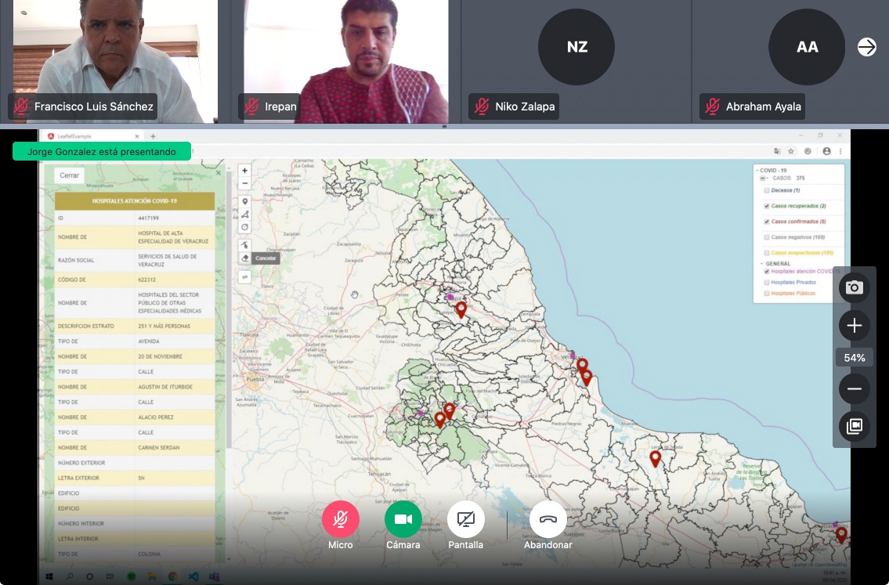This screenshot has height=585, width=889.
Task: Uncheck the Casos recuperados layer
Action: click(x=767, y=206)
